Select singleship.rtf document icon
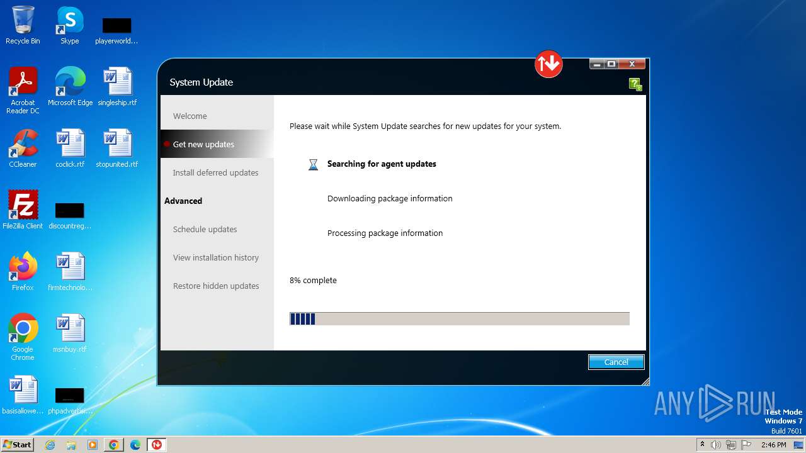Viewport: 806px width, 453px height. [117, 87]
